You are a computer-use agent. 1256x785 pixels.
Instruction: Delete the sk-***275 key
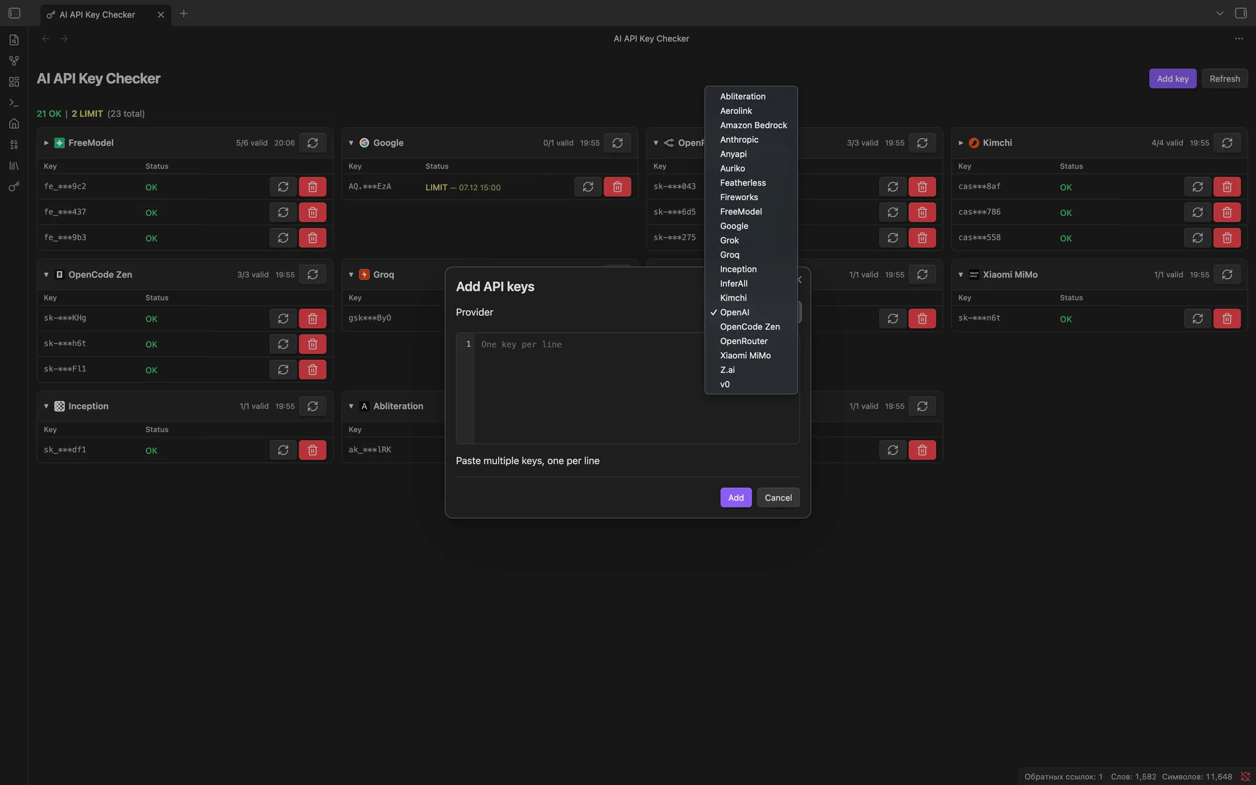click(922, 238)
